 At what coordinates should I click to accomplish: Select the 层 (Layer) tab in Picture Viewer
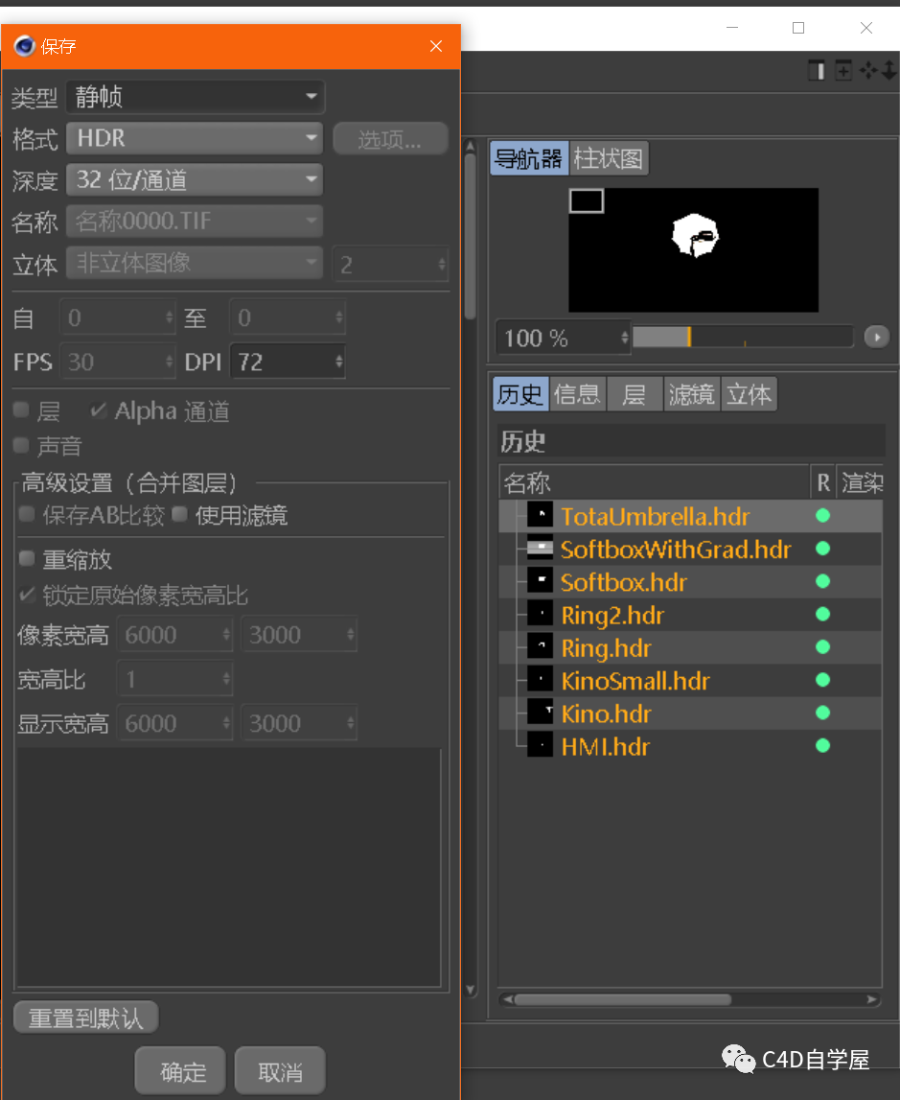(x=635, y=394)
